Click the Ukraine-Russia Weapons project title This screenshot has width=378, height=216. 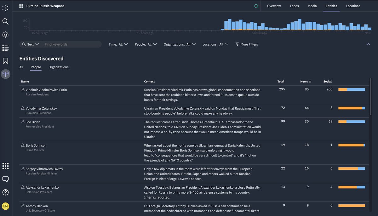(x=45, y=6)
